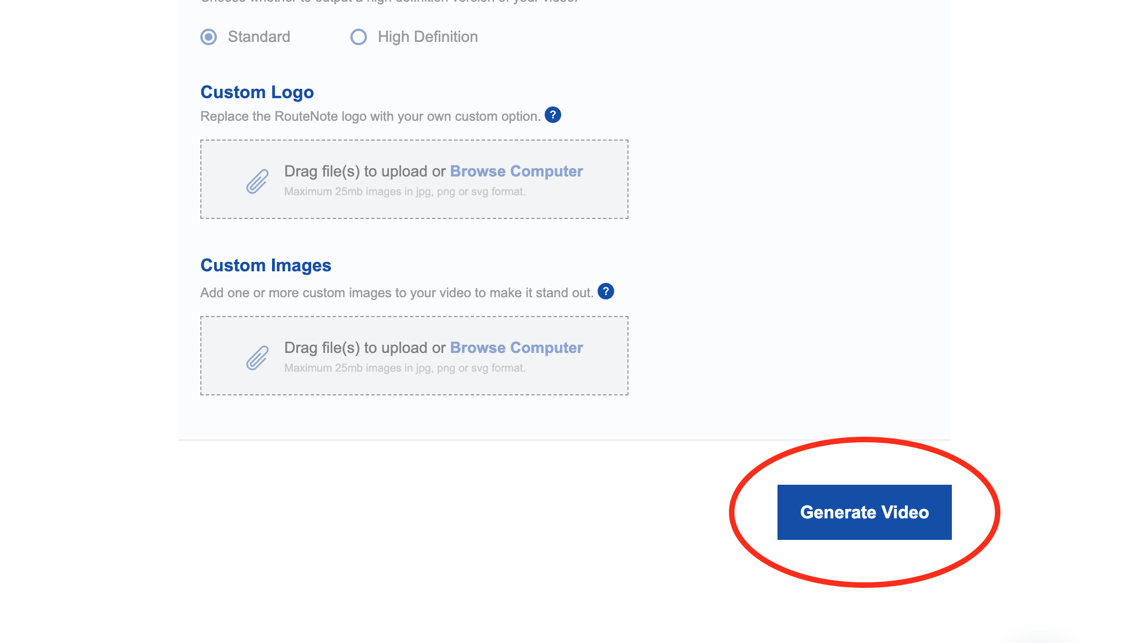Open help tooltip for Custom Logo
Image resolution: width=1129 pixels, height=643 pixels.
click(553, 115)
